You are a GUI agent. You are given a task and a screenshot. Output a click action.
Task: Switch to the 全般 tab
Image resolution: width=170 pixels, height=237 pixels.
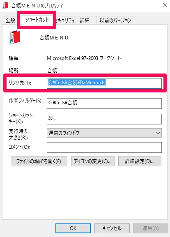tap(10, 20)
